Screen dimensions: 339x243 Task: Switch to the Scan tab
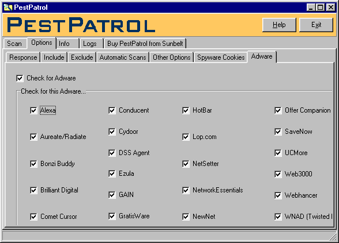point(15,44)
